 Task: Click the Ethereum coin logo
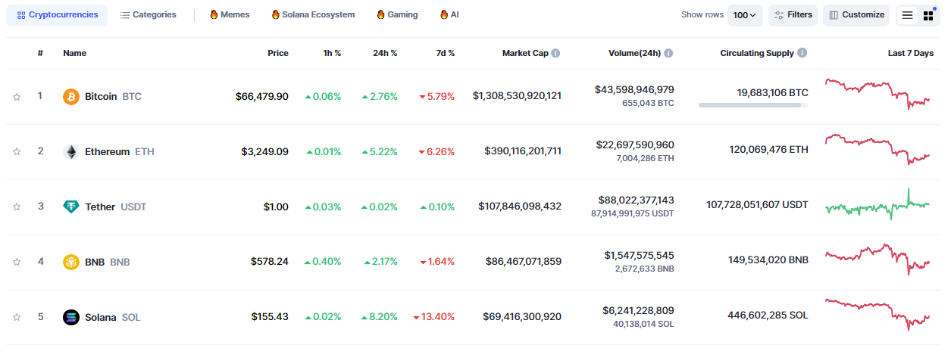[71, 151]
